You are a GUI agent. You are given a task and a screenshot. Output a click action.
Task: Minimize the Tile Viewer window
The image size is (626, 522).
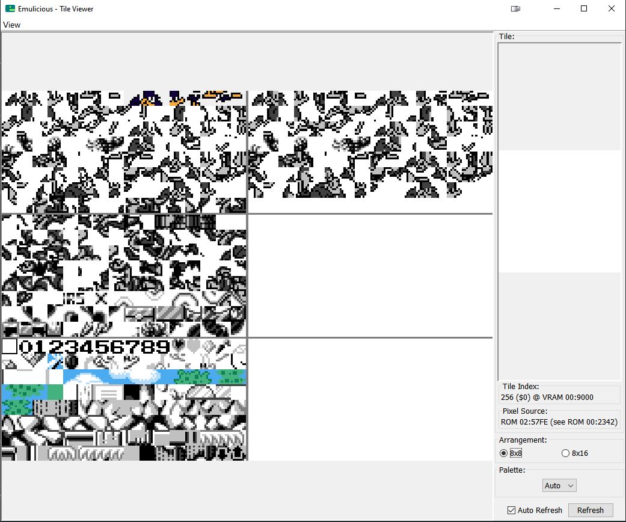[557, 9]
